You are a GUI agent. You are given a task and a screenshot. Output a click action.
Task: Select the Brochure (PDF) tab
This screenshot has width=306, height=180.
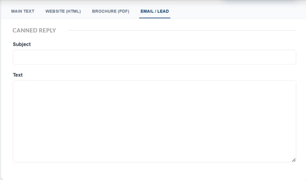111,11
